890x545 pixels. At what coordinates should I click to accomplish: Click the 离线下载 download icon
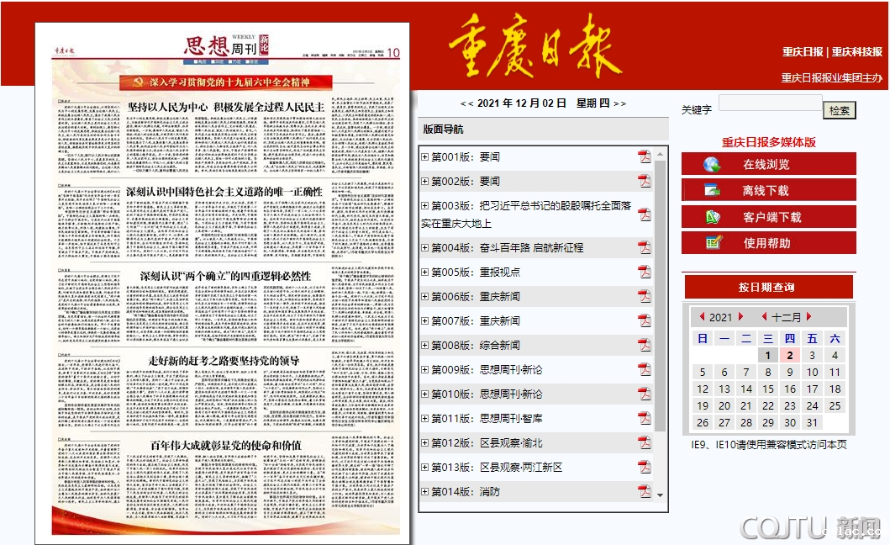712,191
